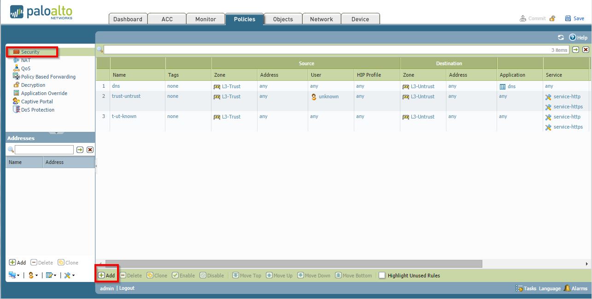592x299 pixels.
Task: Apply the policy filter with green arrow
Action: pyautogui.click(x=575, y=50)
